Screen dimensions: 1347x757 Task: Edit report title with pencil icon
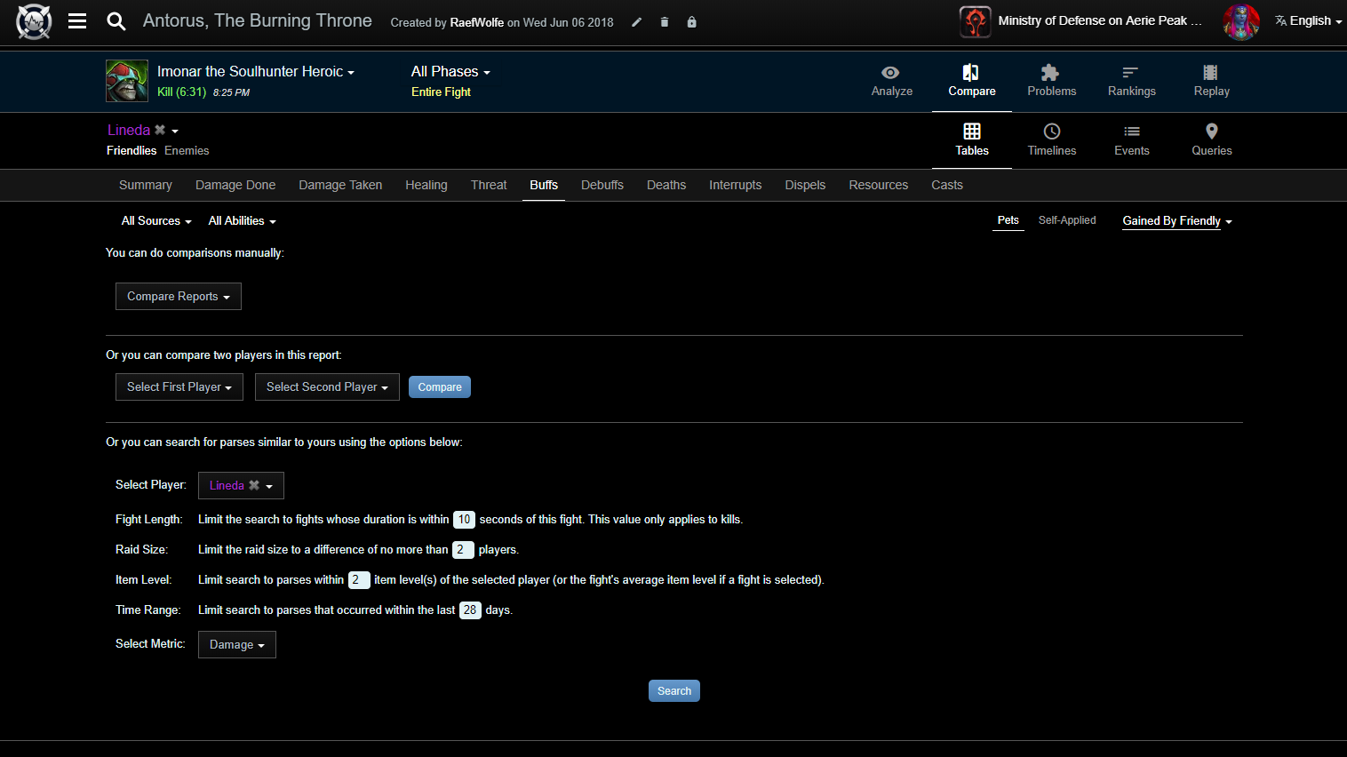tap(636, 22)
